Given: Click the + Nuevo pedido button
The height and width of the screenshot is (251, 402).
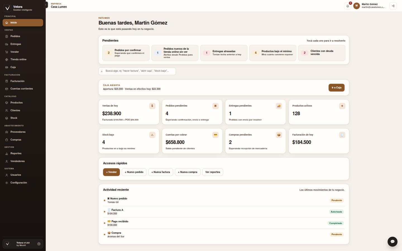Looking at the screenshot, I should tap(134, 172).
